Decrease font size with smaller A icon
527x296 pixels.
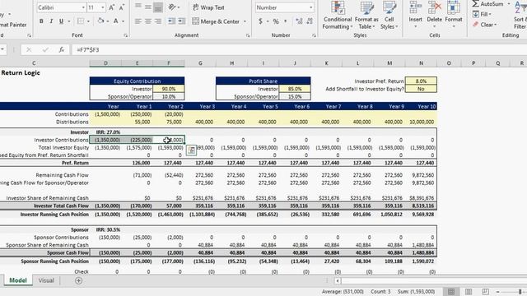(122, 7)
